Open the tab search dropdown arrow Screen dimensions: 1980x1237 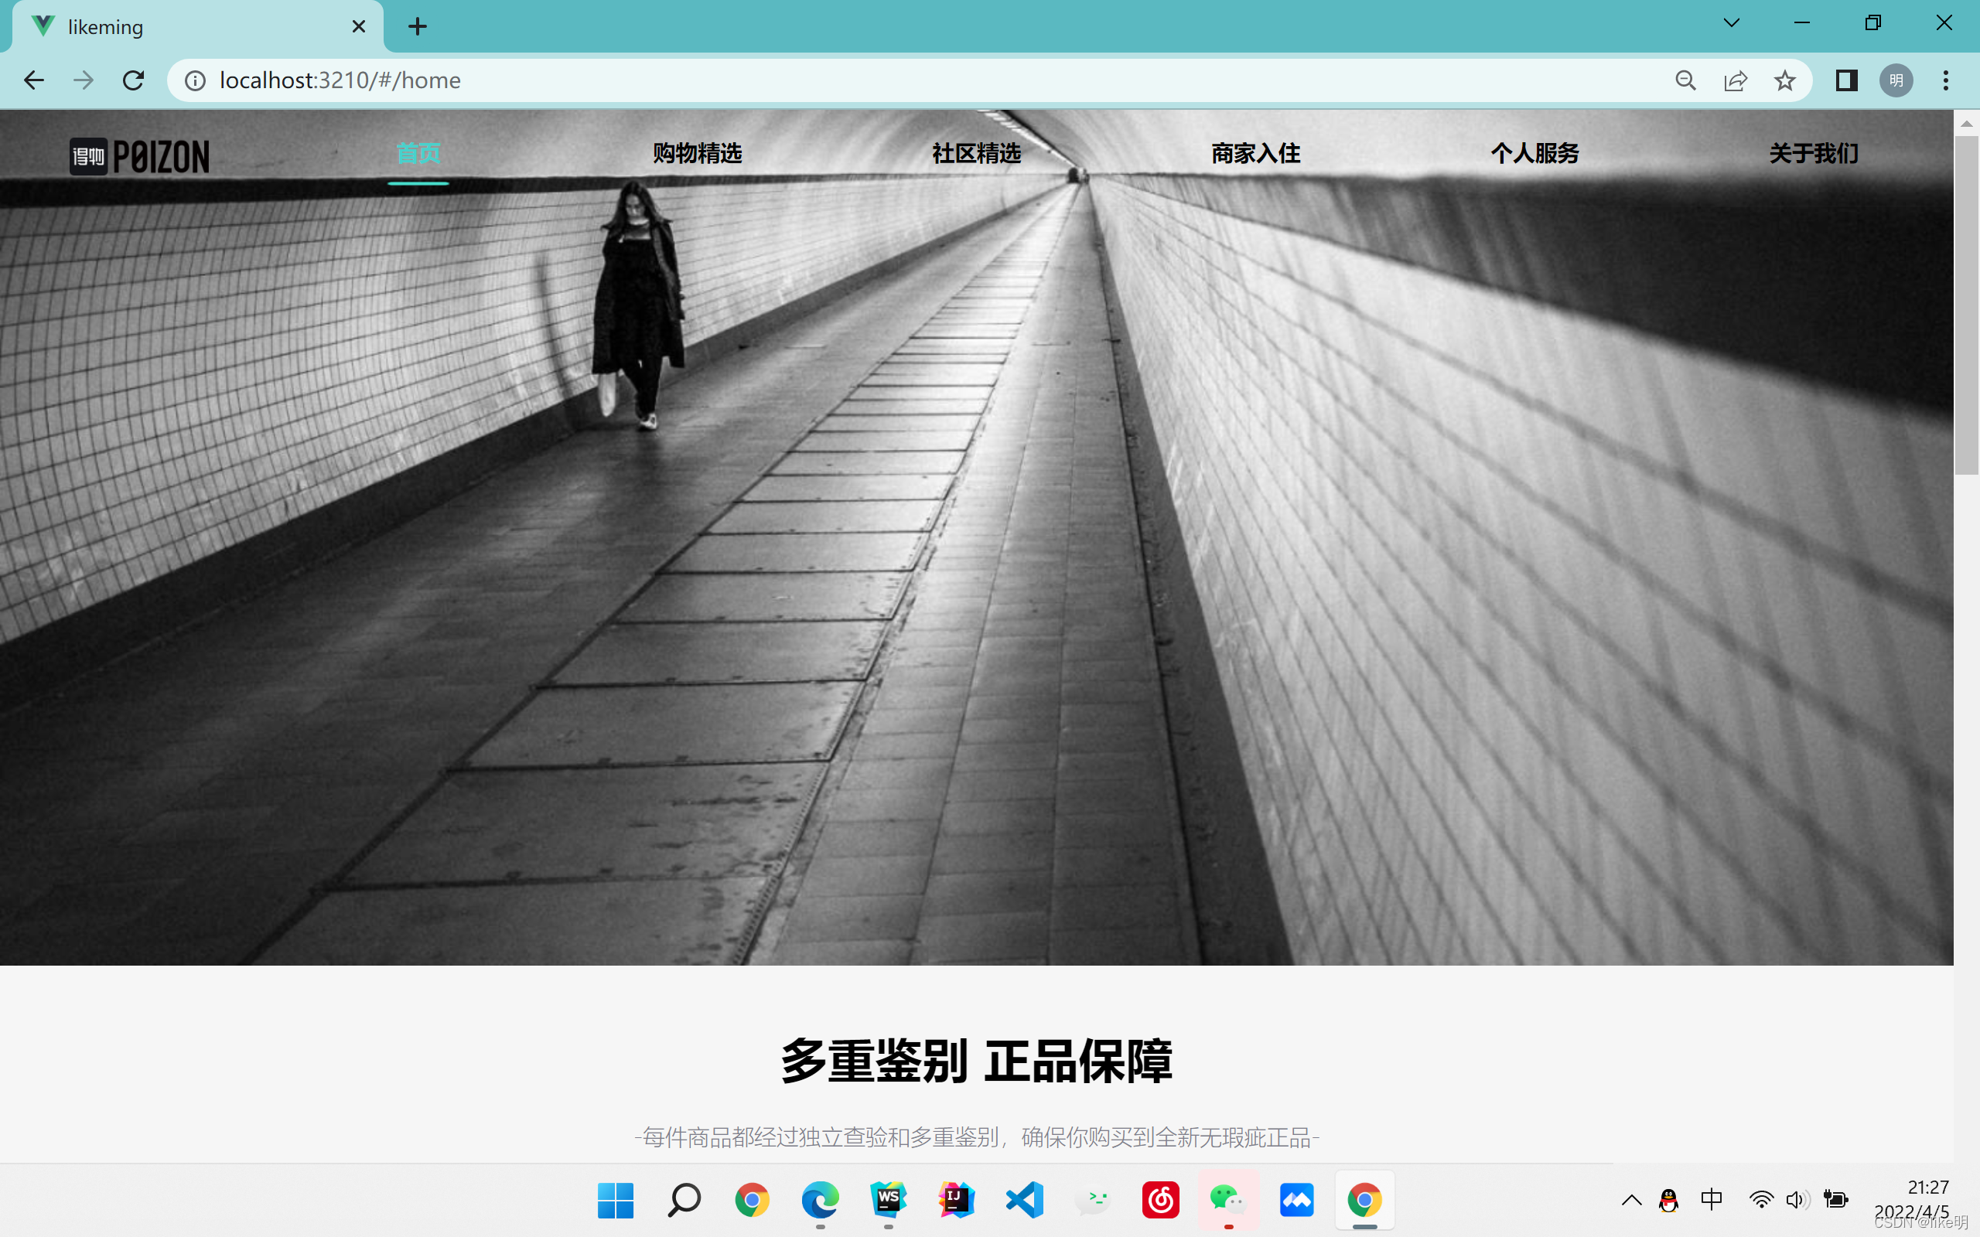1731,23
